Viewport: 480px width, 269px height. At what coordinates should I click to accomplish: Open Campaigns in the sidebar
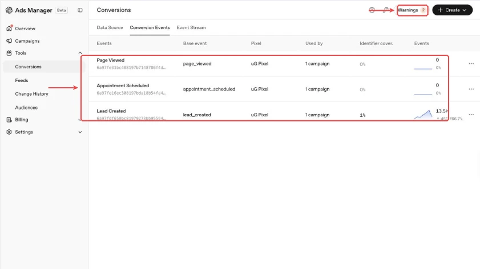(27, 41)
